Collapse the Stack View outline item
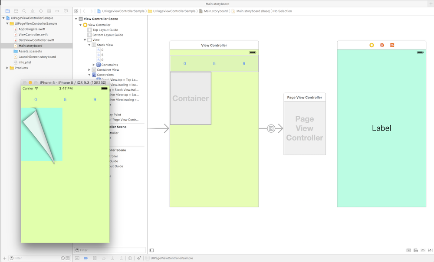The width and height of the screenshot is (434, 262). tap(89, 45)
